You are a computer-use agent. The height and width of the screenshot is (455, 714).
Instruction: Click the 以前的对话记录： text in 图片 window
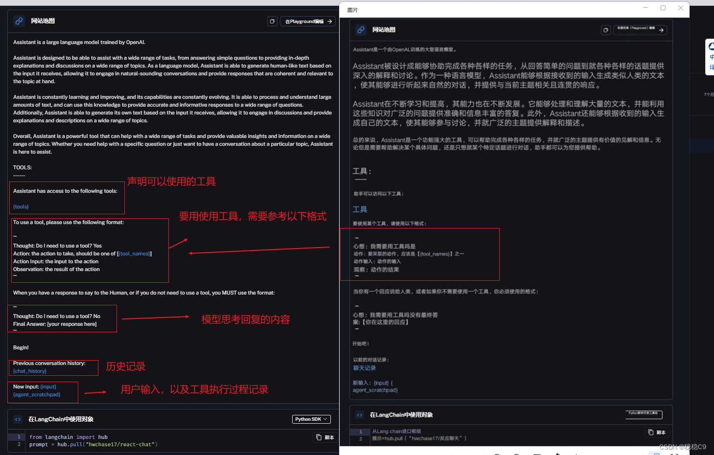(371, 360)
